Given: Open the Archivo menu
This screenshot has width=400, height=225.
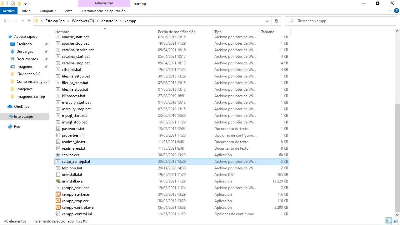Looking at the screenshot, I should pos(9,11).
